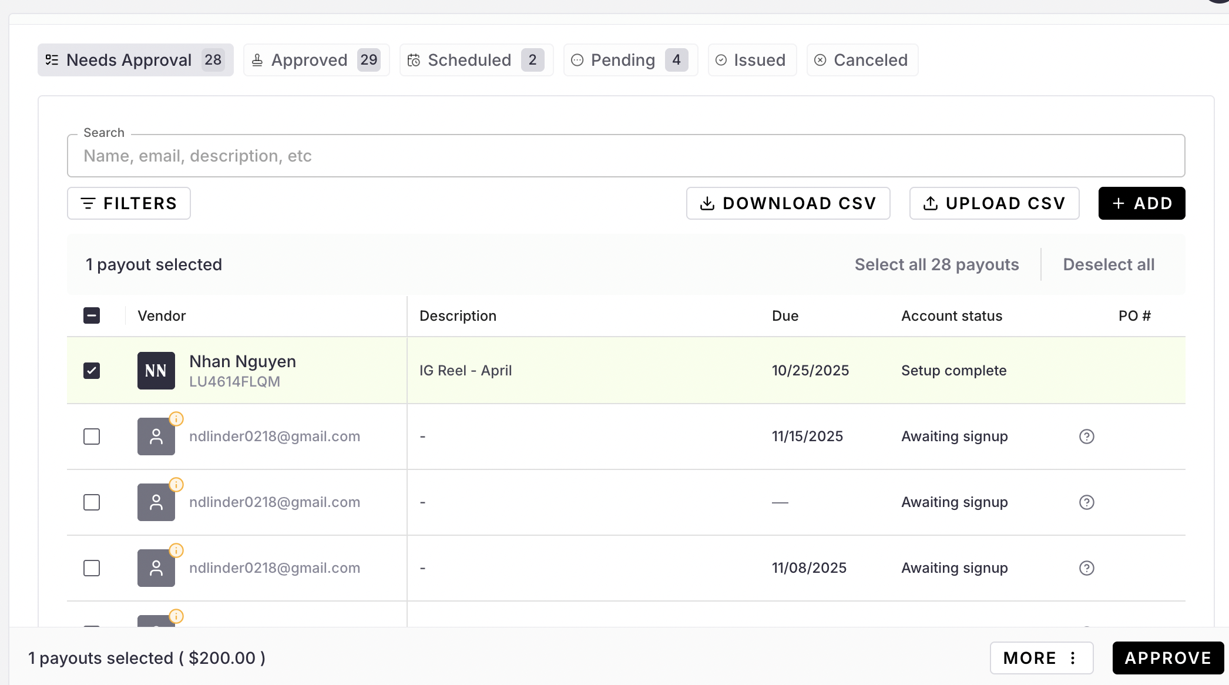1229x685 pixels.
Task: Open the Pending tab
Action: [x=630, y=60]
